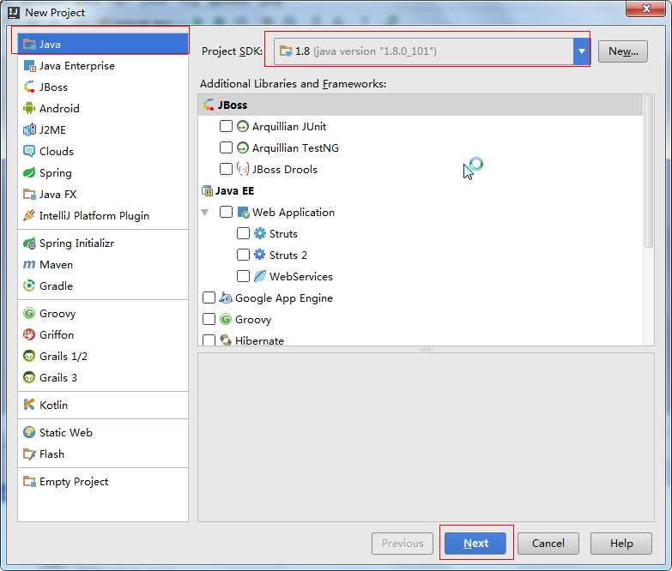Select the Flash icon
Image resolution: width=672 pixels, height=571 pixels.
click(29, 454)
